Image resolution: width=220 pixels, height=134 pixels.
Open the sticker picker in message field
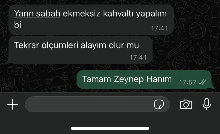pyautogui.click(x=159, y=104)
